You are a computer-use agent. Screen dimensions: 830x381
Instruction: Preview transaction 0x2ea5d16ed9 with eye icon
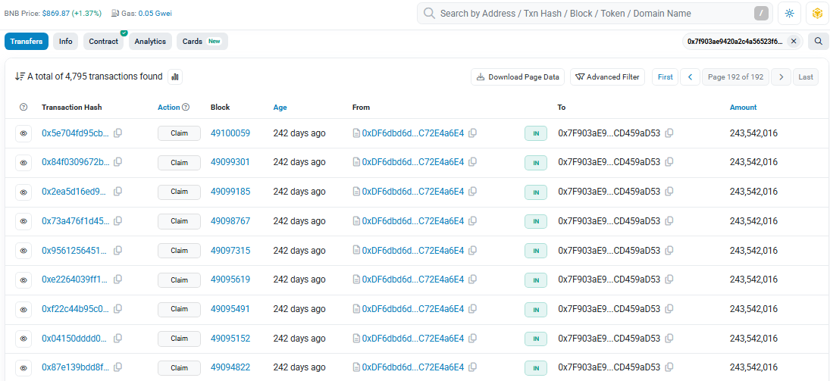[x=23, y=192]
